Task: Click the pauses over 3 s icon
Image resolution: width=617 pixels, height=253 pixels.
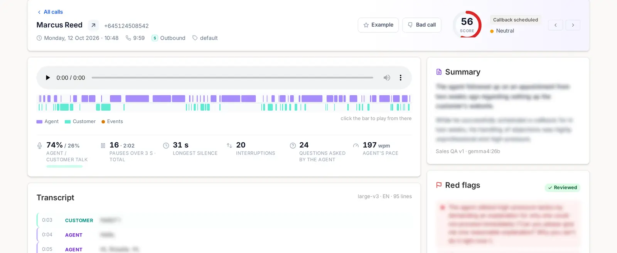Action: click(x=103, y=145)
